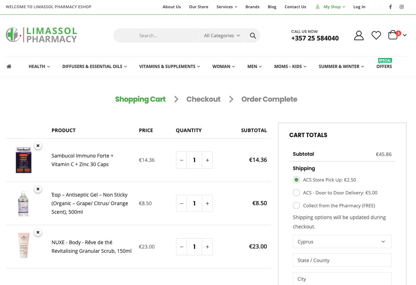416x285 pixels.
Task: Click the cart subtotal €45.86
Action: pyautogui.click(x=384, y=154)
